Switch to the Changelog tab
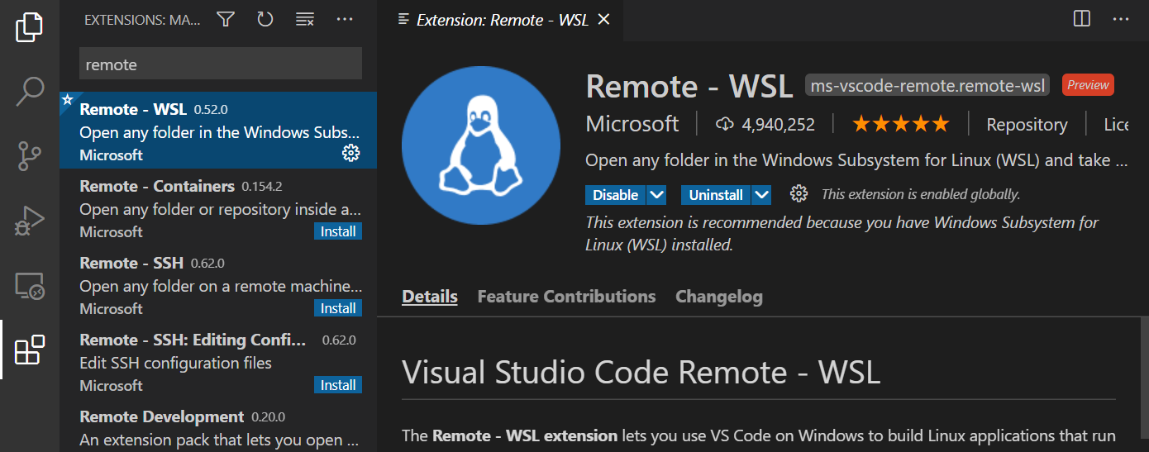This screenshot has width=1149, height=452. coord(719,296)
